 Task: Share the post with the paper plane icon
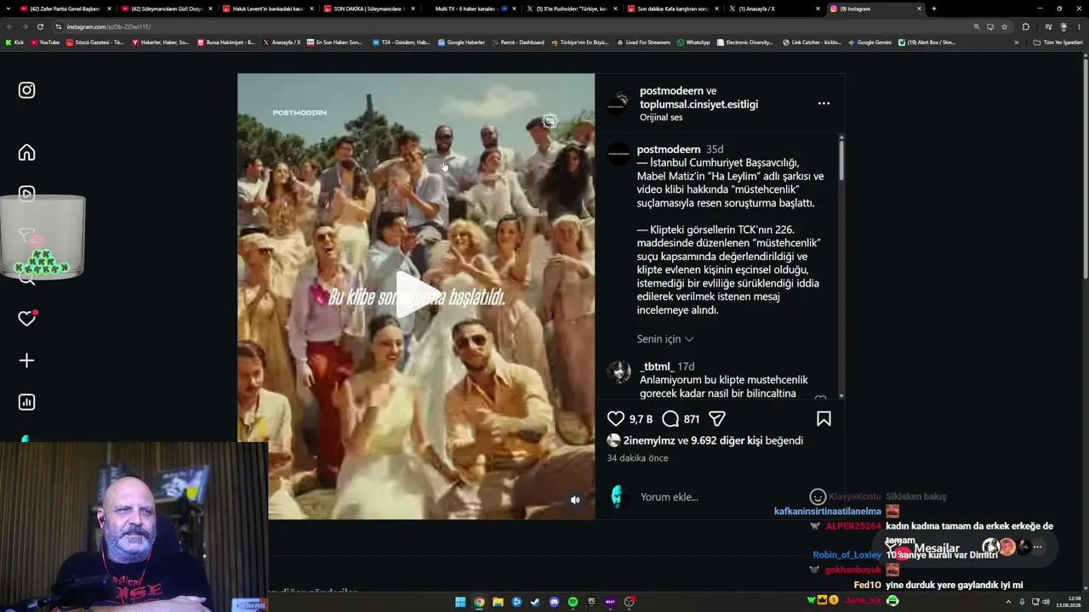pos(717,418)
